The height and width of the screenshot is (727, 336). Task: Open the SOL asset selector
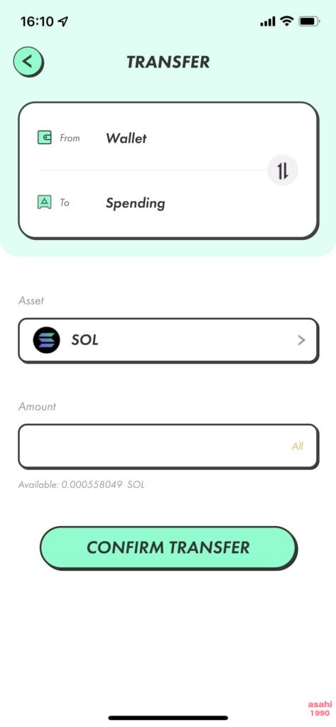click(168, 341)
